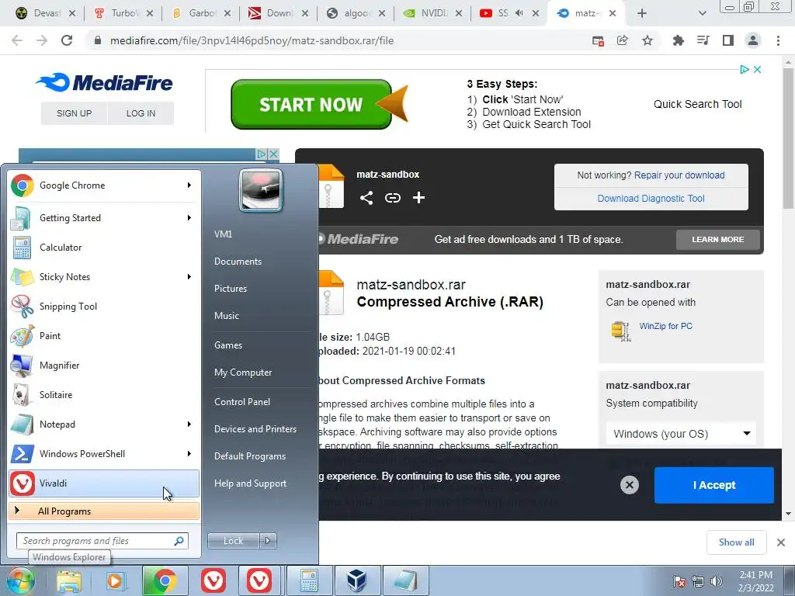Click the green START NOW button
The height and width of the screenshot is (596, 795).
pos(311,105)
